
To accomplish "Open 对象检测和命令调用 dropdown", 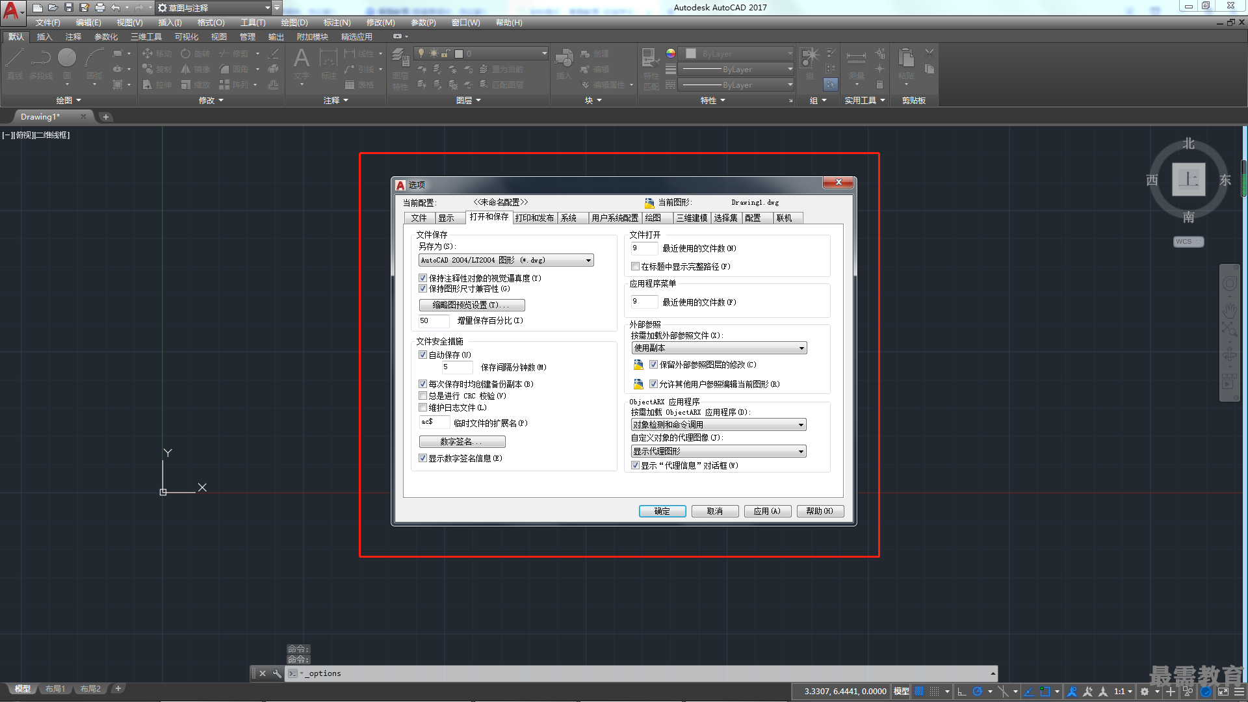I will (719, 425).
